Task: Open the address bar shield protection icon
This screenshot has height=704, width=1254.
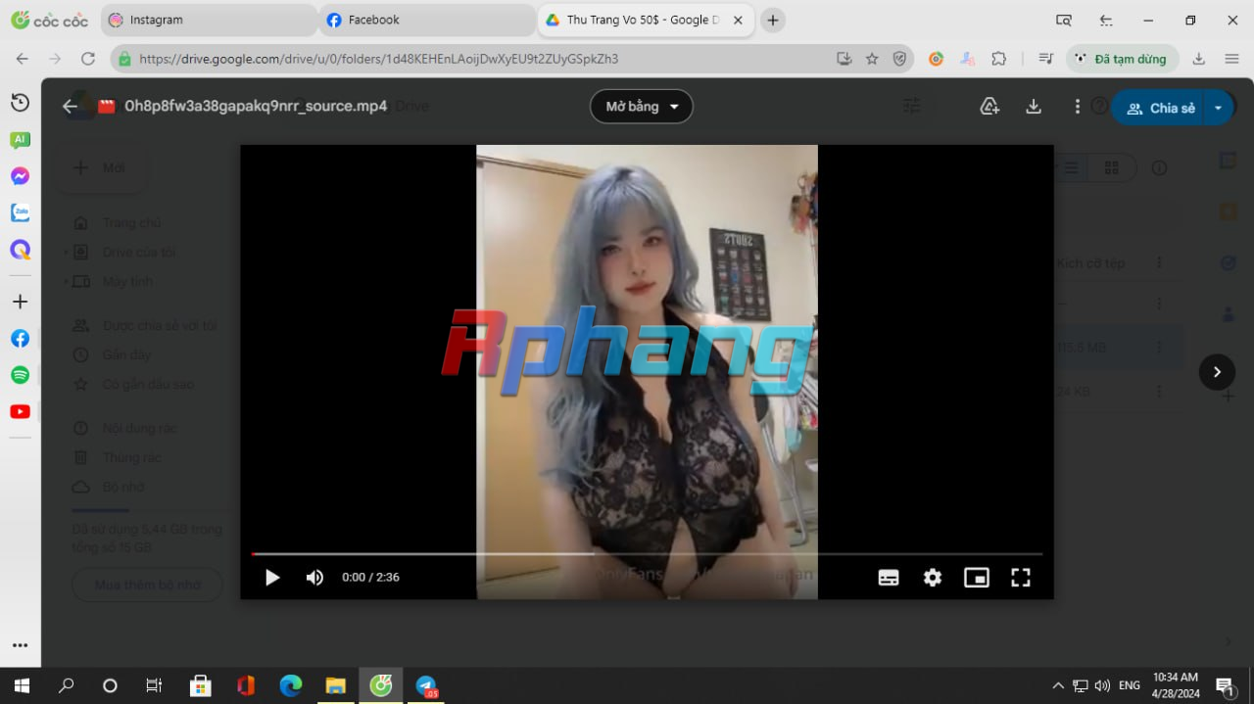Action: 899,59
